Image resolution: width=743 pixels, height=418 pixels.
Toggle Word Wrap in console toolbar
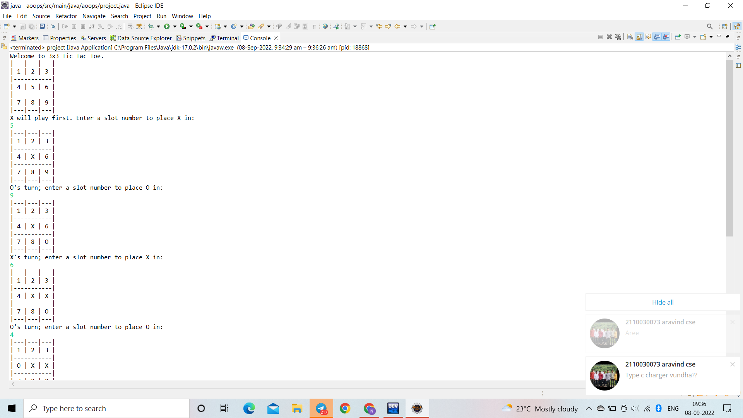click(648, 37)
